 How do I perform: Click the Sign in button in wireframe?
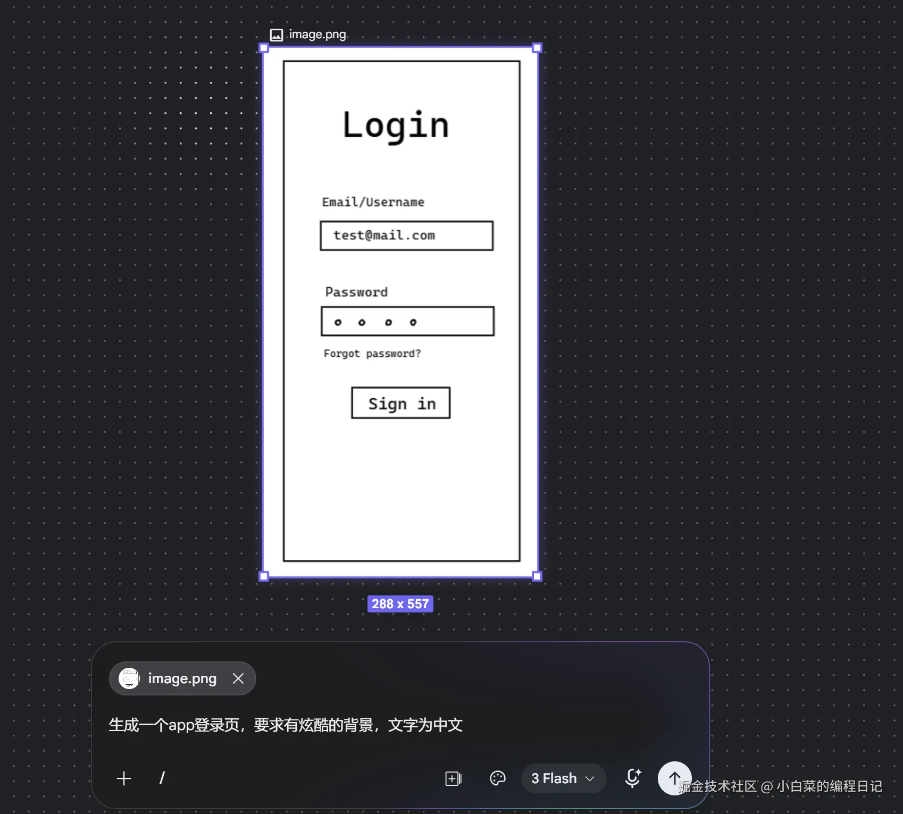(401, 403)
